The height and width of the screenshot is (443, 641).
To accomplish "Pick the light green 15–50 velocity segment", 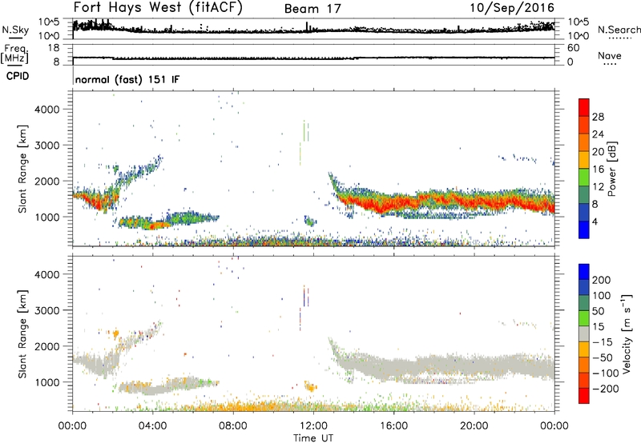I will coord(584,318).
